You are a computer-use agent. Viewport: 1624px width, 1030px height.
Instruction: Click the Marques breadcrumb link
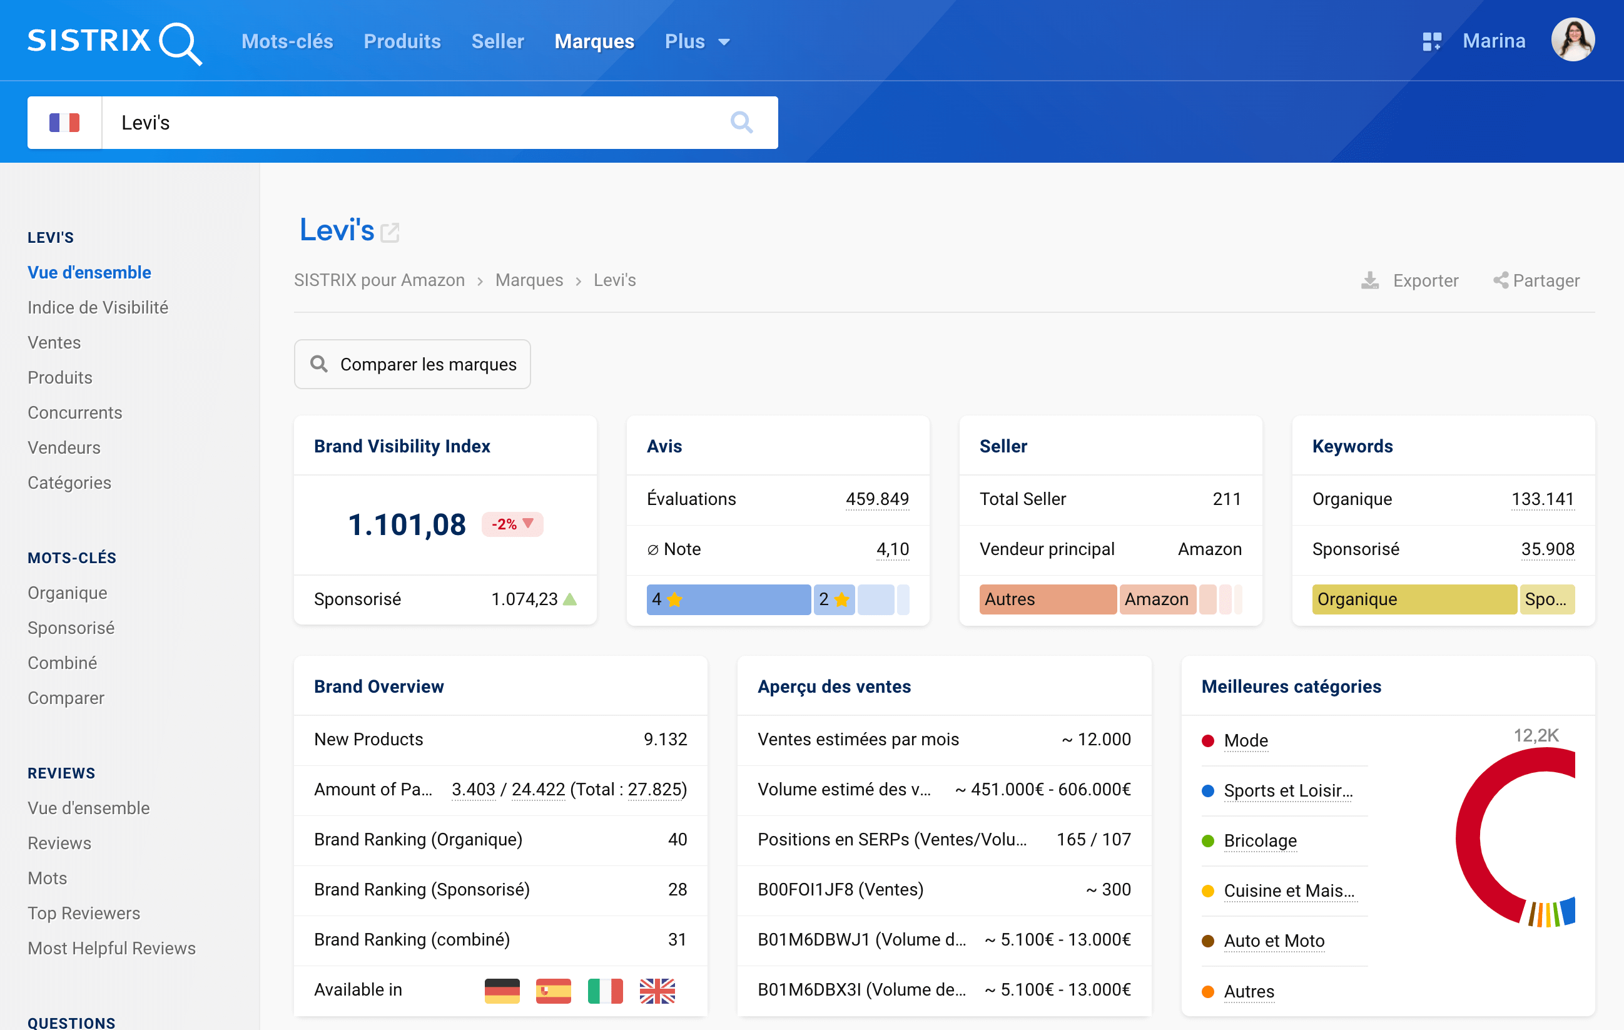(x=529, y=280)
